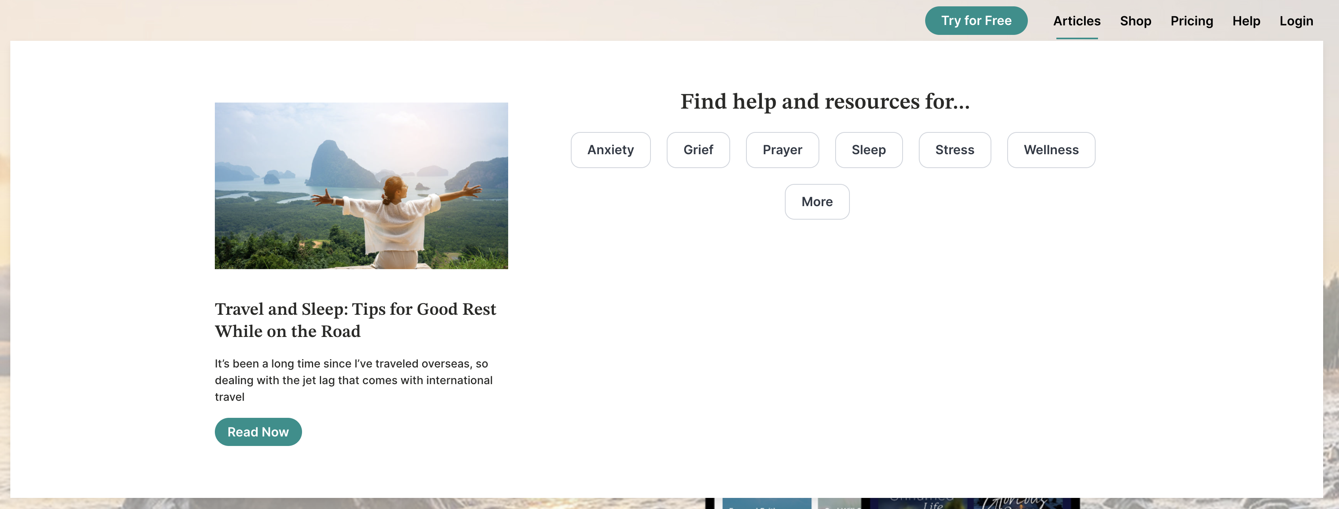Image resolution: width=1339 pixels, height=509 pixels.
Task: Open the Pricing menu item
Action: pos(1192,21)
